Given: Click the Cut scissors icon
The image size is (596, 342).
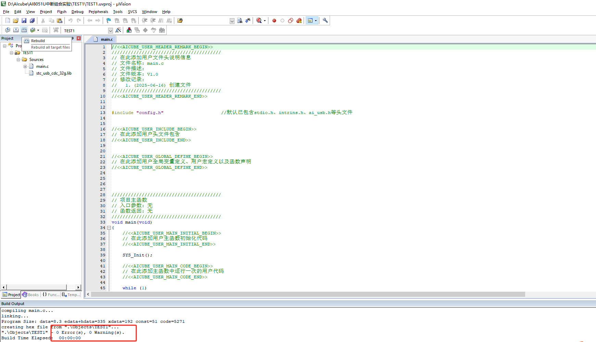Looking at the screenshot, I should coord(43,21).
